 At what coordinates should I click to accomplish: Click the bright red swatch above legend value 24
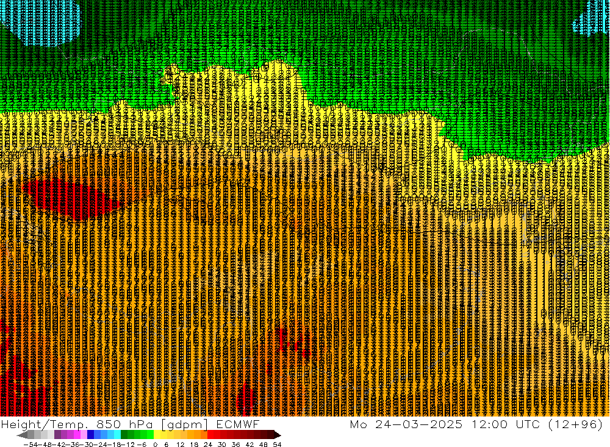click(210, 435)
